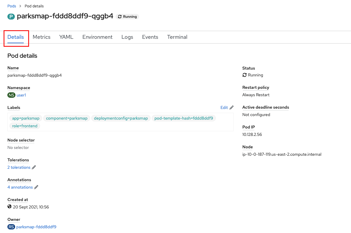The height and width of the screenshot is (233, 351).
Task: Click the pencil icon beside 4 annotations
Action: [36, 187]
